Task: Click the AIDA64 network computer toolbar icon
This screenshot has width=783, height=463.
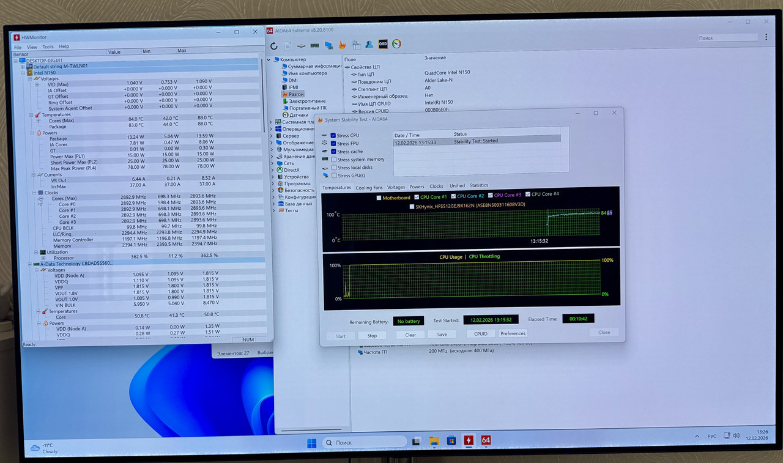Action: click(x=328, y=45)
